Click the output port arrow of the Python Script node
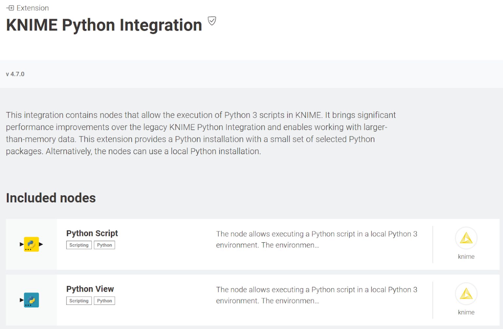Image resolution: width=503 pixels, height=329 pixels. tap(41, 244)
